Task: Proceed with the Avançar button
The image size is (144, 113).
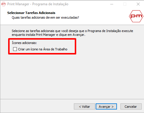Action: [x=106, y=107]
